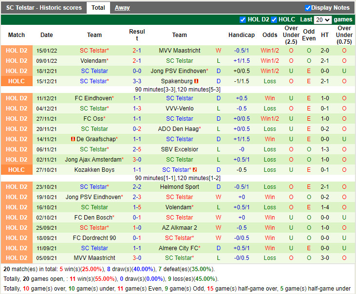Click Spakenburg team name
This screenshot has height=294, width=356.
click(x=177, y=81)
